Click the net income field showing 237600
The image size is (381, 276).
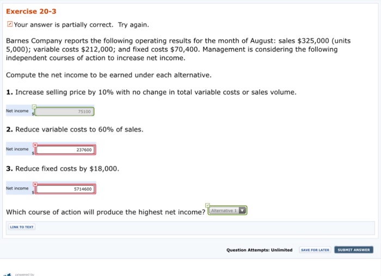65,150
